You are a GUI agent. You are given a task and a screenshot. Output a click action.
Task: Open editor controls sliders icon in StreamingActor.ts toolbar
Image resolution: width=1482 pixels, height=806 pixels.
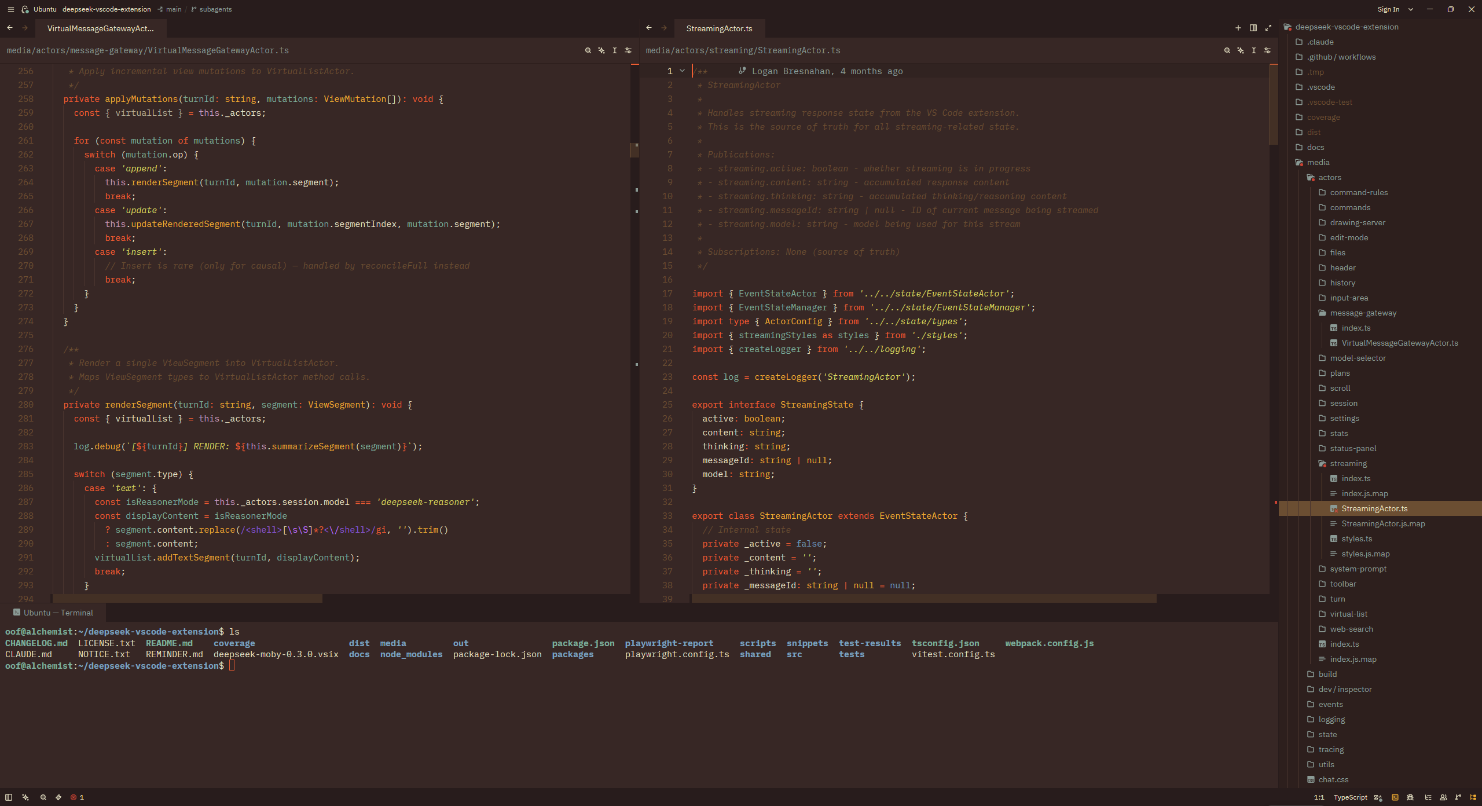tap(1267, 50)
